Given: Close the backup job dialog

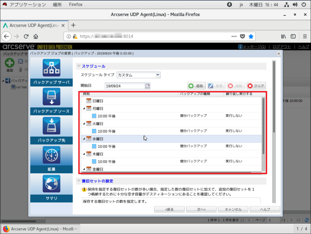Looking at the screenshot, I should click(x=278, y=53).
